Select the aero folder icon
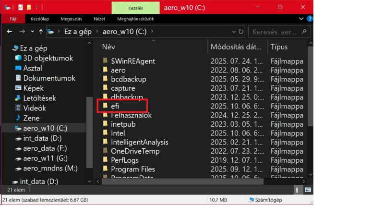Image resolution: width=384 pixels, height=216 pixels. point(105,70)
